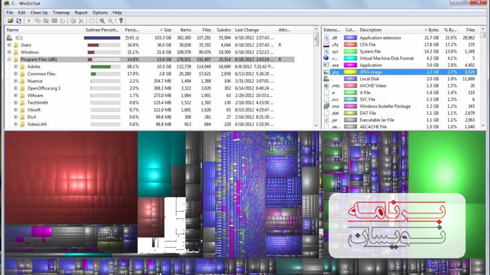Click the extension list scrollbar down arrow
The height and width of the screenshot is (275, 490).
tap(483, 126)
